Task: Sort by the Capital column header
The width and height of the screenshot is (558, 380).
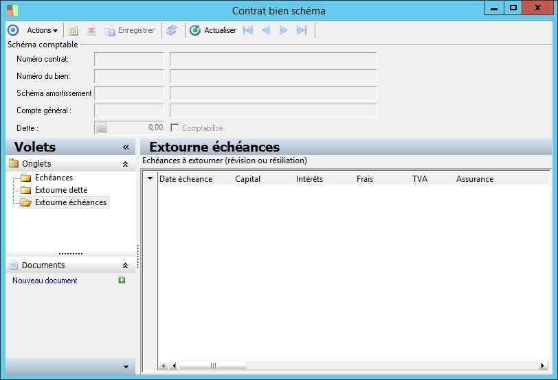Action: [247, 179]
